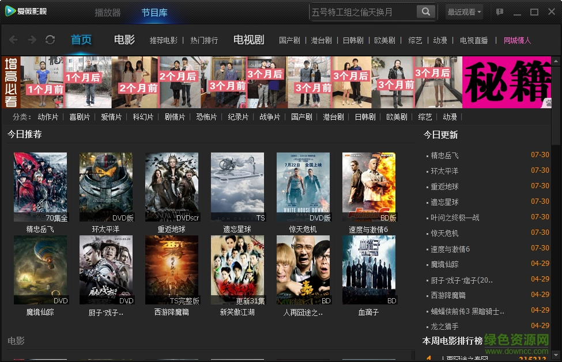Open 综艺 in the top nav bar
This screenshot has height=362, width=562.
point(415,40)
